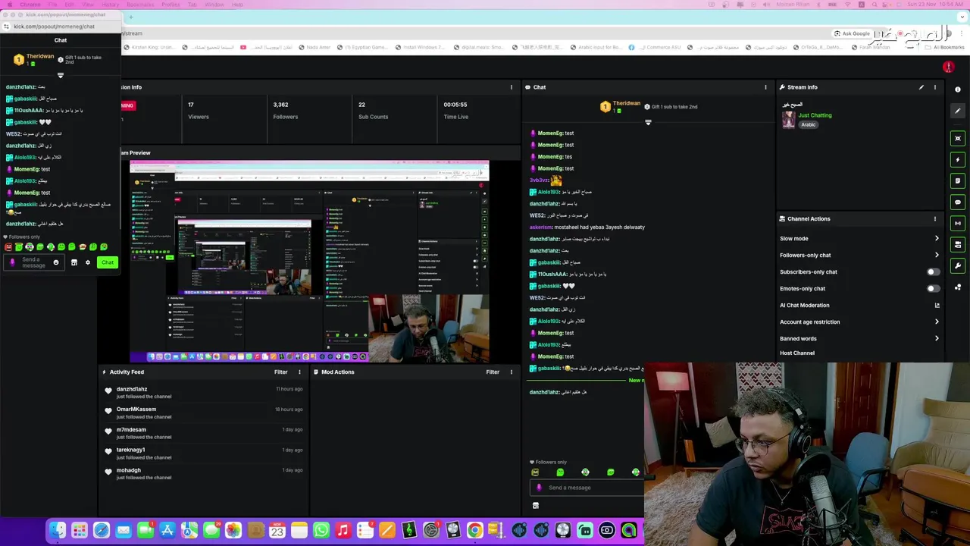Open Nada Amer bookmark
Screen dimensions: 970x546
pos(313,47)
